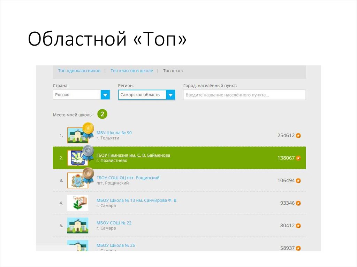Image resolution: width=357 pixels, height=267 pixels.
Task: Click the green circle badge showing 2
Action: 102,114
